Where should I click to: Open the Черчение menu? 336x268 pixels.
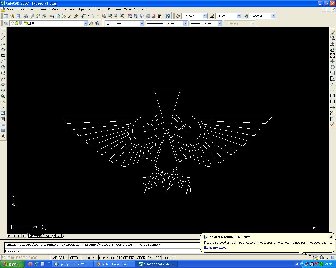(x=84, y=9)
